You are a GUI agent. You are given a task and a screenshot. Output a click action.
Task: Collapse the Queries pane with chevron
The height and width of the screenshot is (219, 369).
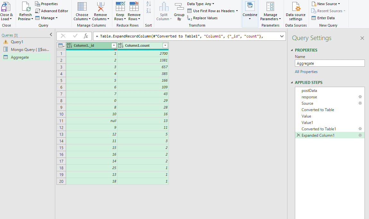coord(51,35)
